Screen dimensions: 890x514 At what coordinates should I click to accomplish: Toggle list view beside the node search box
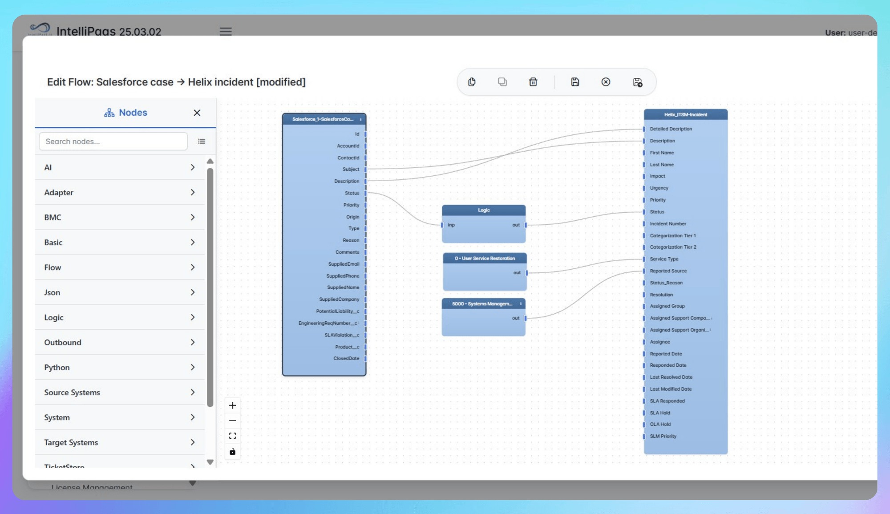202,141
